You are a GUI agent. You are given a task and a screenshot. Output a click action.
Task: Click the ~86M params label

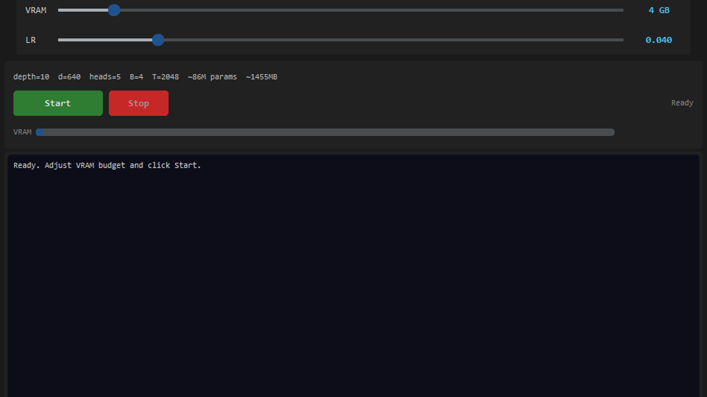coord(212,77)
